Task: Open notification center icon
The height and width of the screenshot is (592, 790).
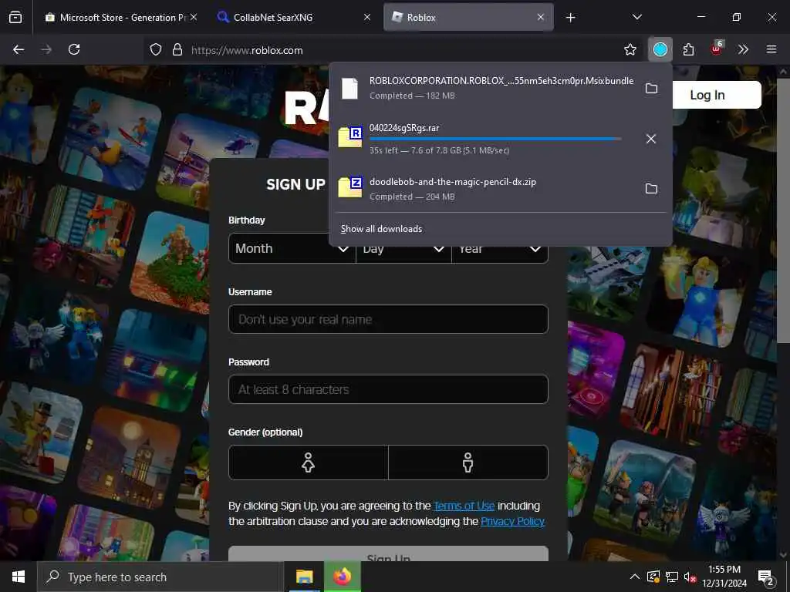Action: tap(766, 577)
